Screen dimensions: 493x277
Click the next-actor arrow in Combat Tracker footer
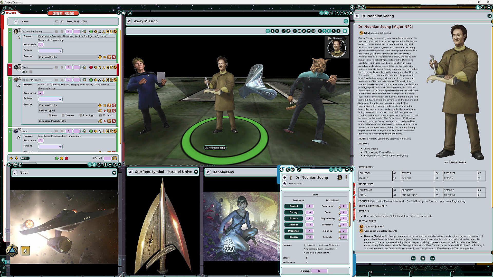11,158
